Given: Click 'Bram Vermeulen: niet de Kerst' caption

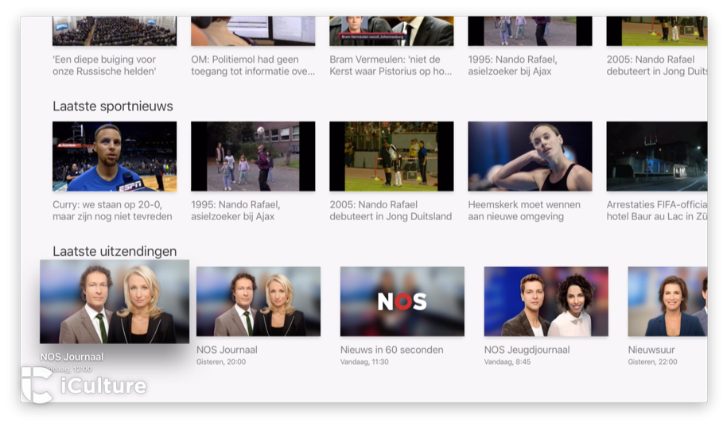Looking at the screenshot, I should [x=391, y=65].
